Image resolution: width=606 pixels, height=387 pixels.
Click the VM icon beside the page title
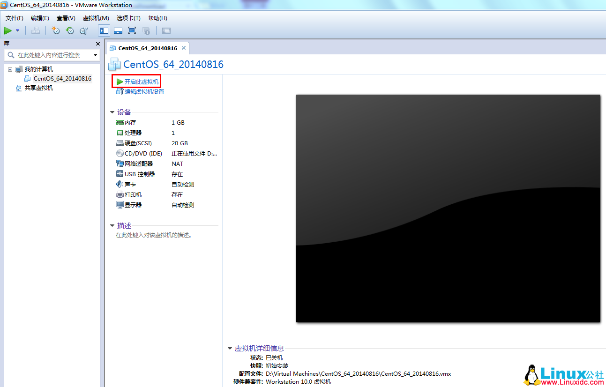tap(115, 65)
